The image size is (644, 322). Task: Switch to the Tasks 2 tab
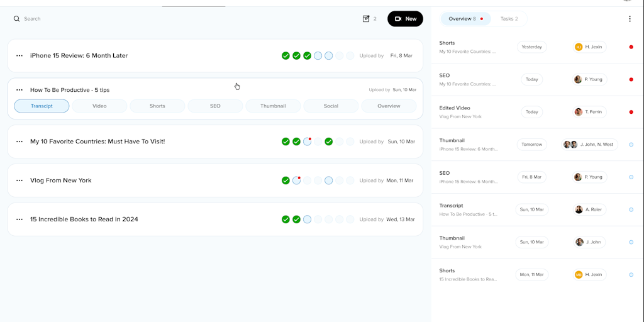point(509,19)
